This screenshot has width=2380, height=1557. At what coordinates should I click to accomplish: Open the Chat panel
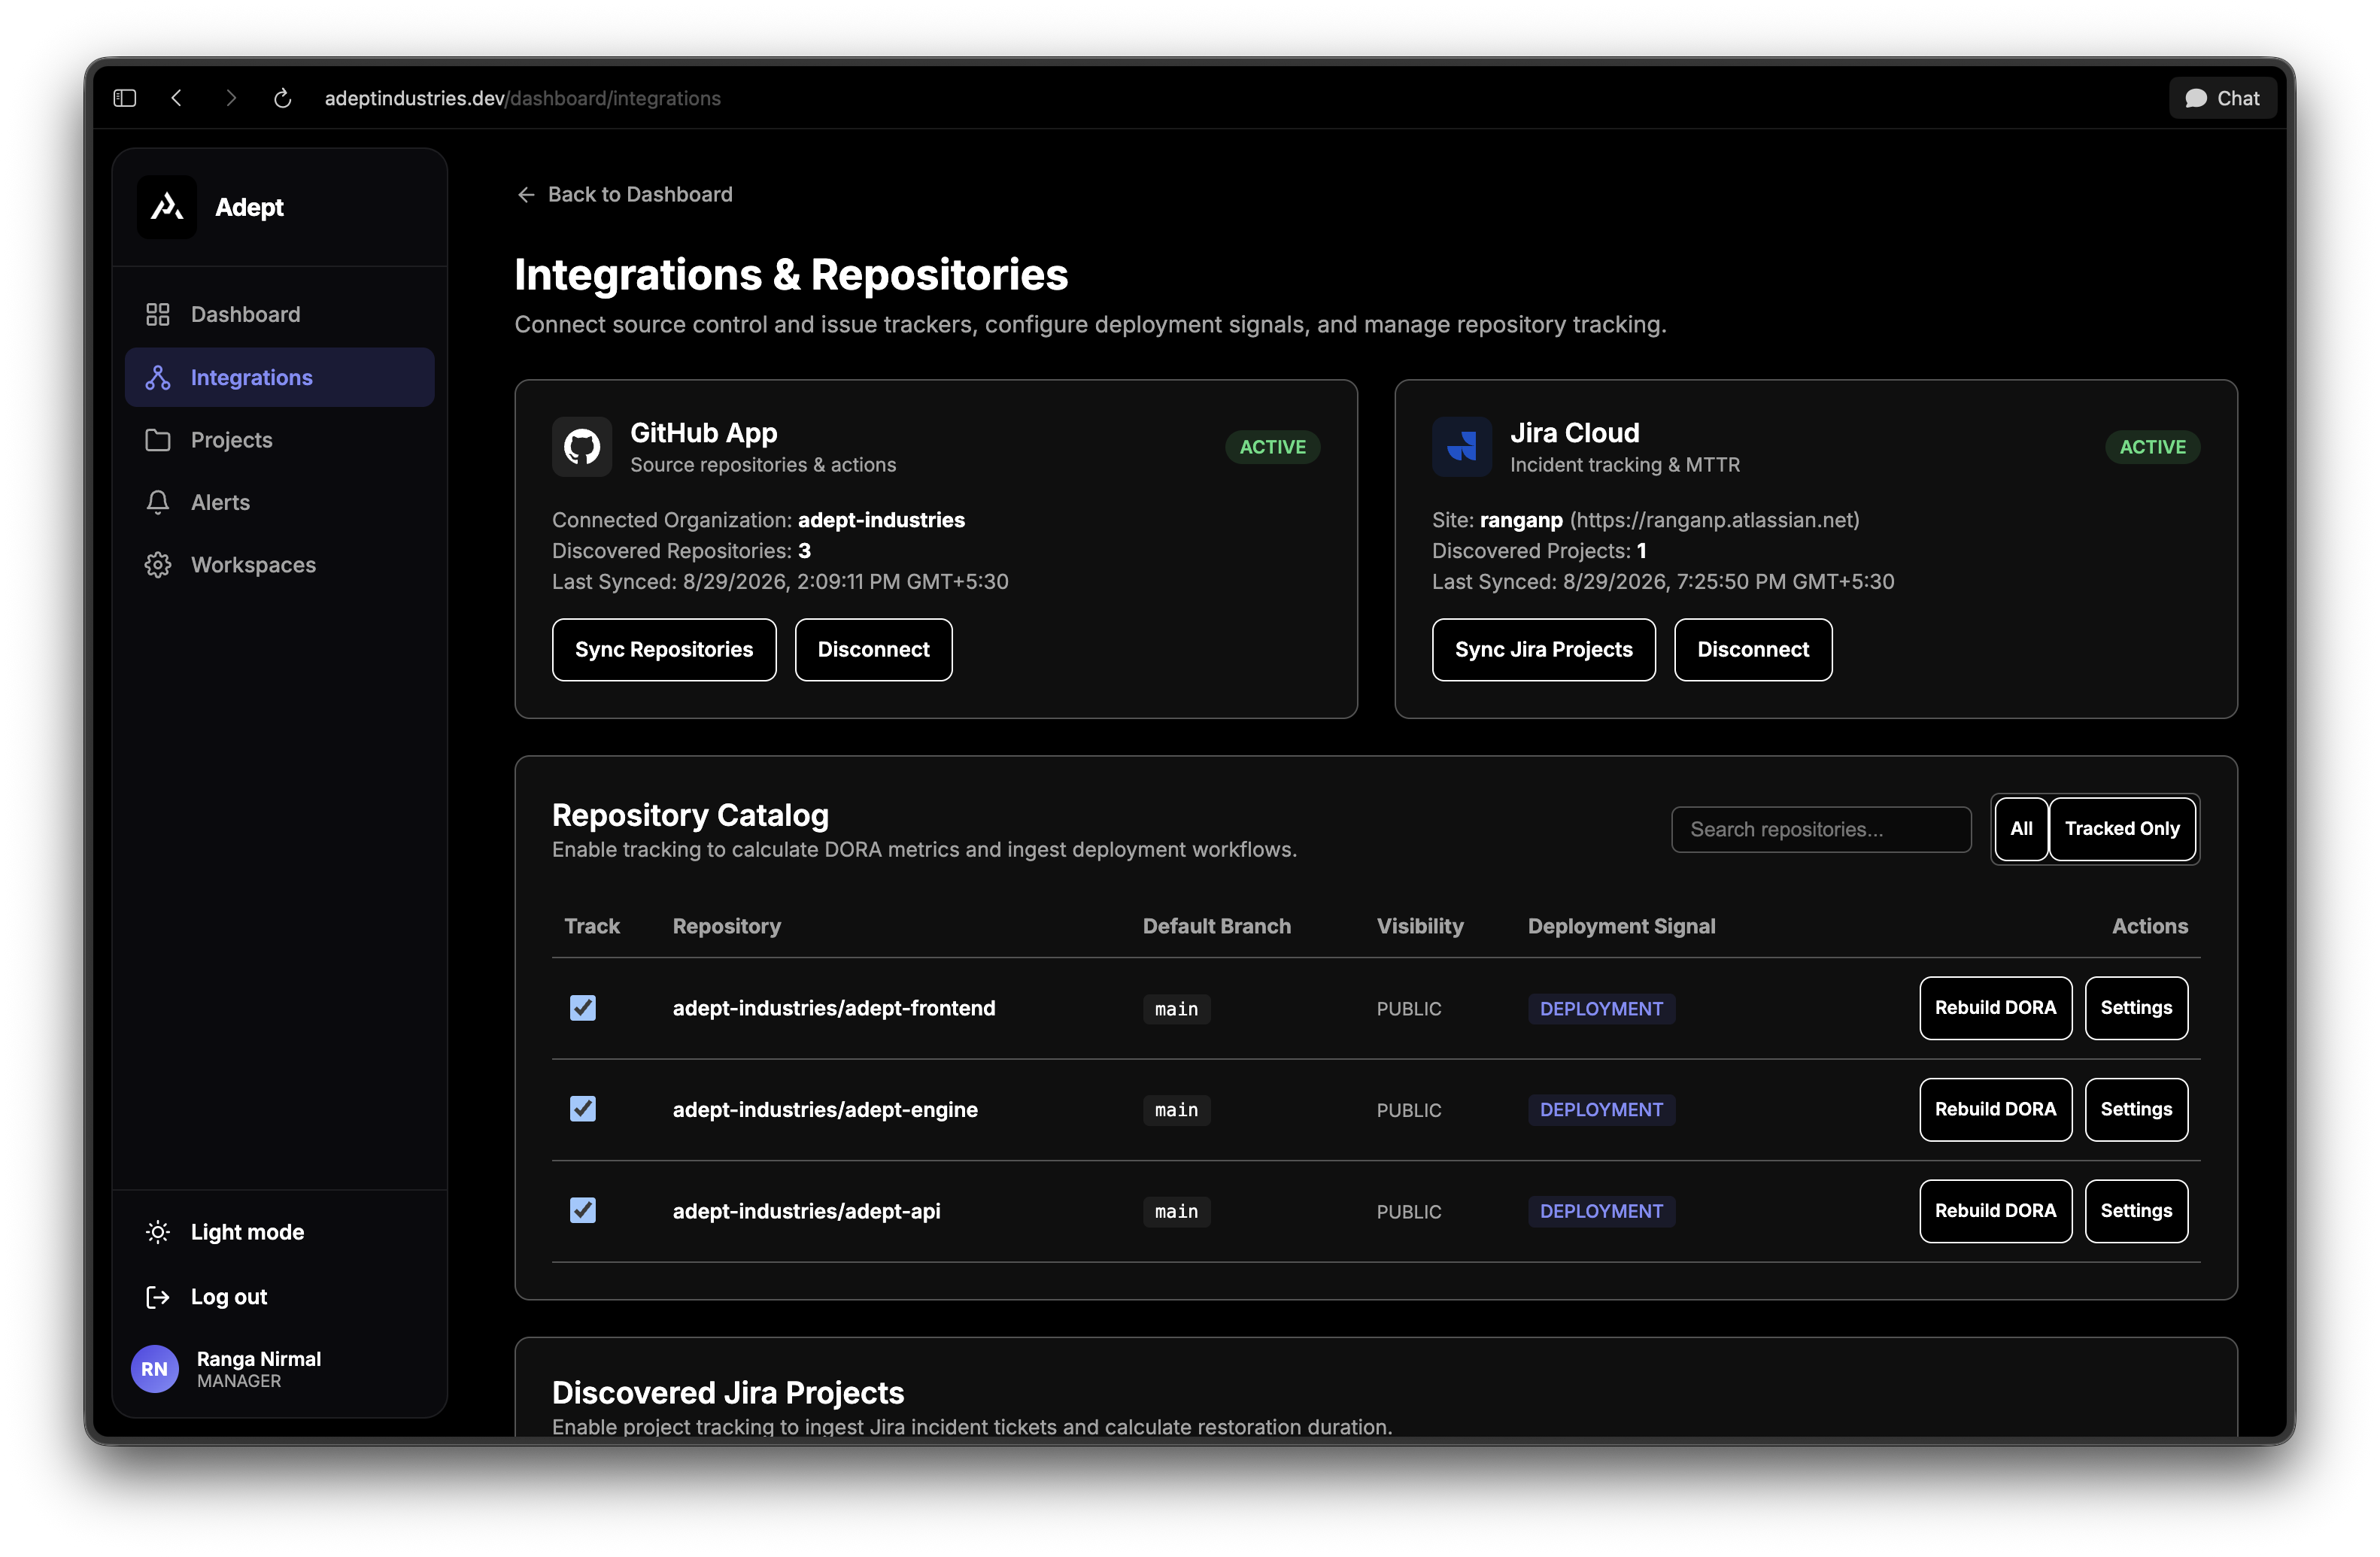pyautogui.click(x=2222, y=98)
